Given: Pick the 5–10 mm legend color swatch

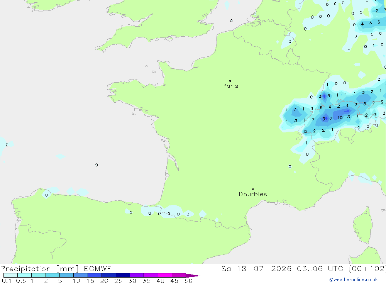Looking at the screenshot, I should pyautogui.click(x=66, y=275).
